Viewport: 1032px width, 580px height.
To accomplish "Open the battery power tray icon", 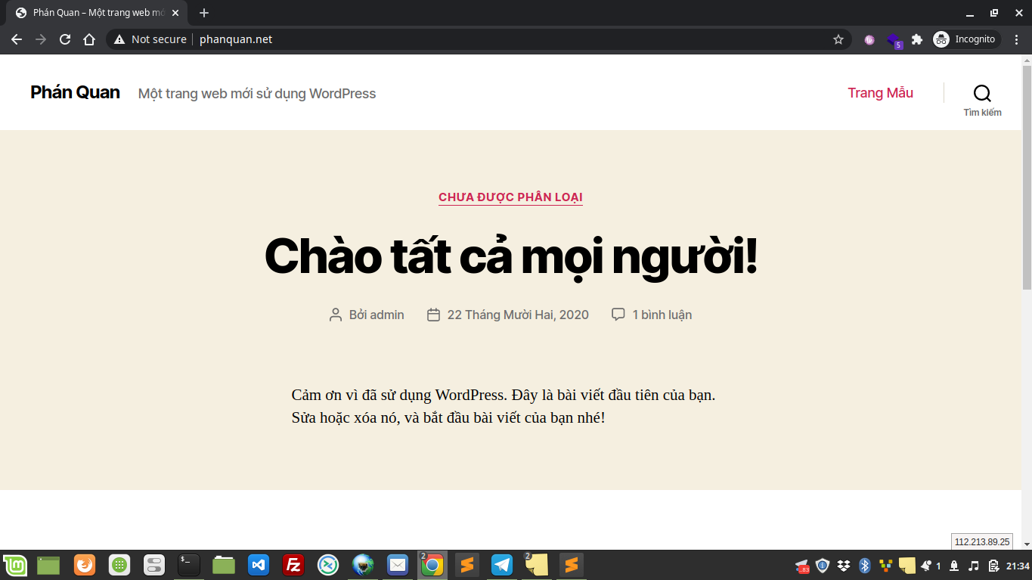I will click(x=993, y=566).
